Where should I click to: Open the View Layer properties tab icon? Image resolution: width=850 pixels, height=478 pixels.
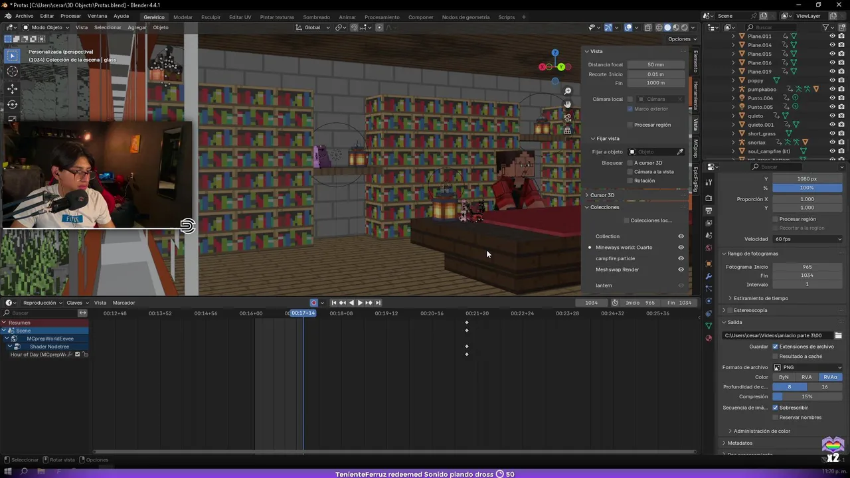click(709, 223)
